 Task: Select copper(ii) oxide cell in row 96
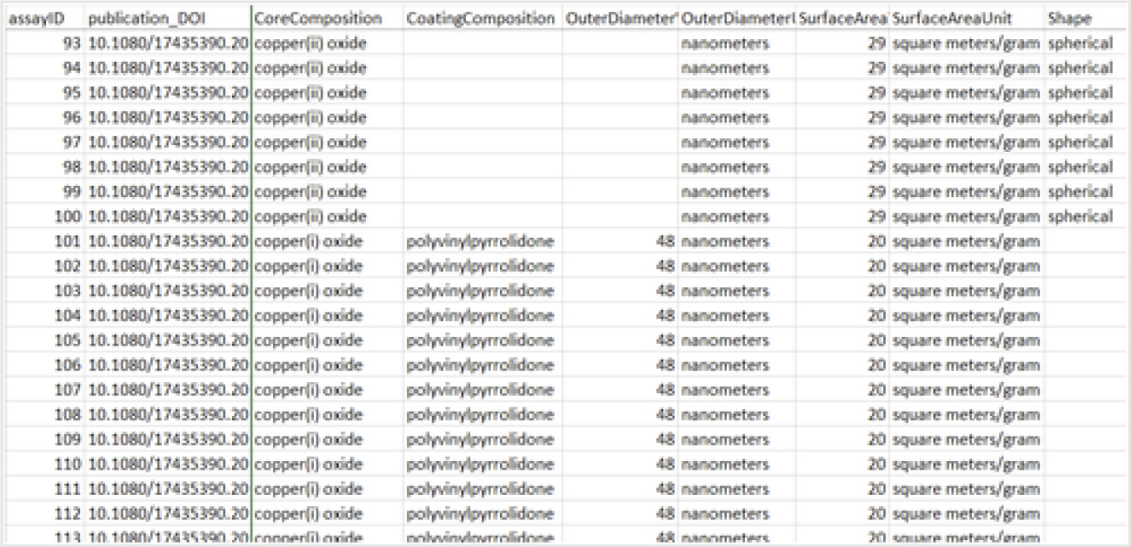pos(326,117)
